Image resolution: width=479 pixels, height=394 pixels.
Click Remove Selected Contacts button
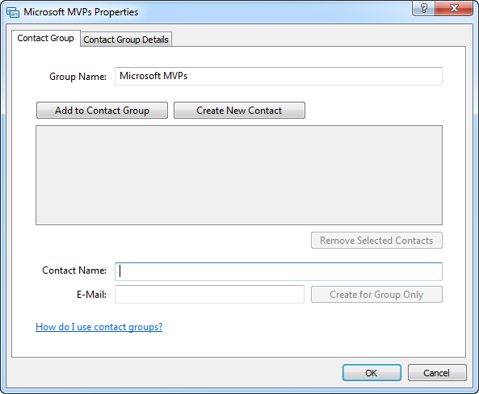tap(376, 241)
